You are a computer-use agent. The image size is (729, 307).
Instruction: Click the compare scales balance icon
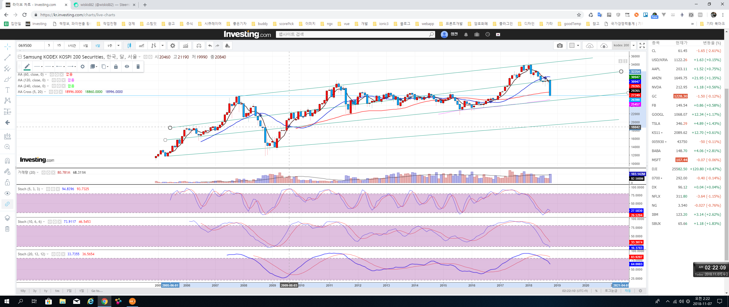[x=199, y=45]
